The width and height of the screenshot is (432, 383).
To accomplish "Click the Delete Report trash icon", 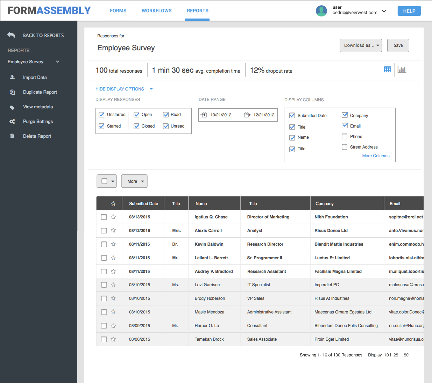I will pos(12,136).
